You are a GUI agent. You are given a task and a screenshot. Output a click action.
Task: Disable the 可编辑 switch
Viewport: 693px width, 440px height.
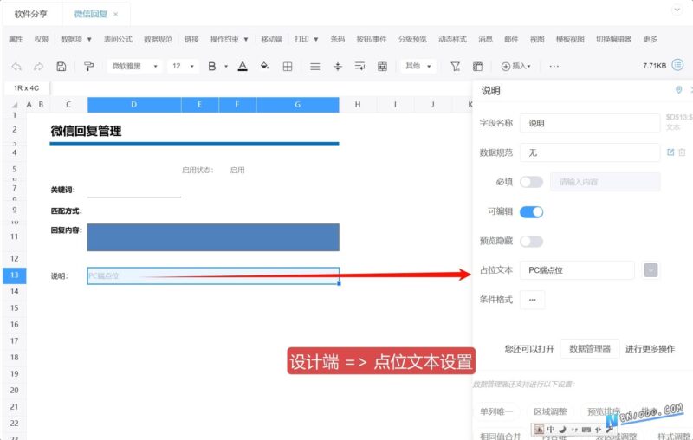pyautogui.click(x=531, y=211)
